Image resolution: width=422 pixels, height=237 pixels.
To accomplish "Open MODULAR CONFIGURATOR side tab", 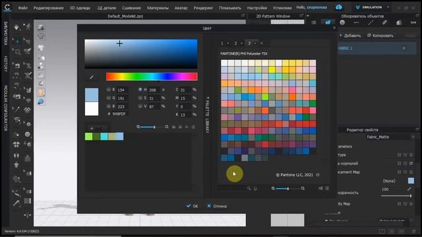I will (x=5, y=108).
